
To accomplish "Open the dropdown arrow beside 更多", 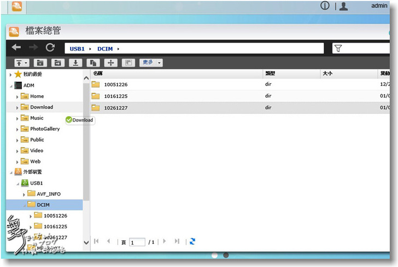I will (159, 63).
